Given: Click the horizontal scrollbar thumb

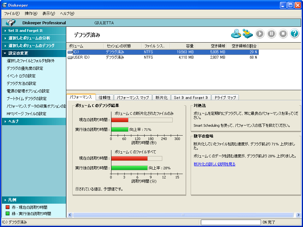Looking at the screenshot, I should coord(183,215).
